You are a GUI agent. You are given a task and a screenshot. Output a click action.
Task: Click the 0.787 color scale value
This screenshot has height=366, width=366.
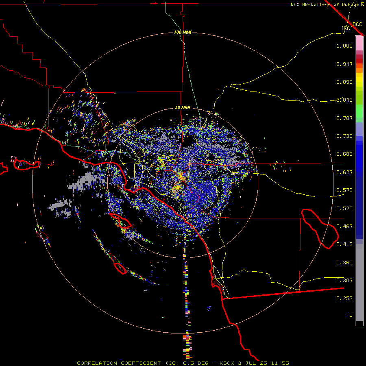344,118
